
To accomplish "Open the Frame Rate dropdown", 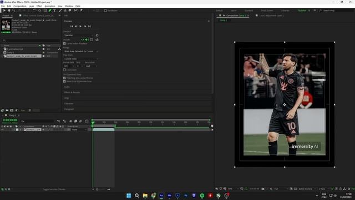I will pos(69,66).
